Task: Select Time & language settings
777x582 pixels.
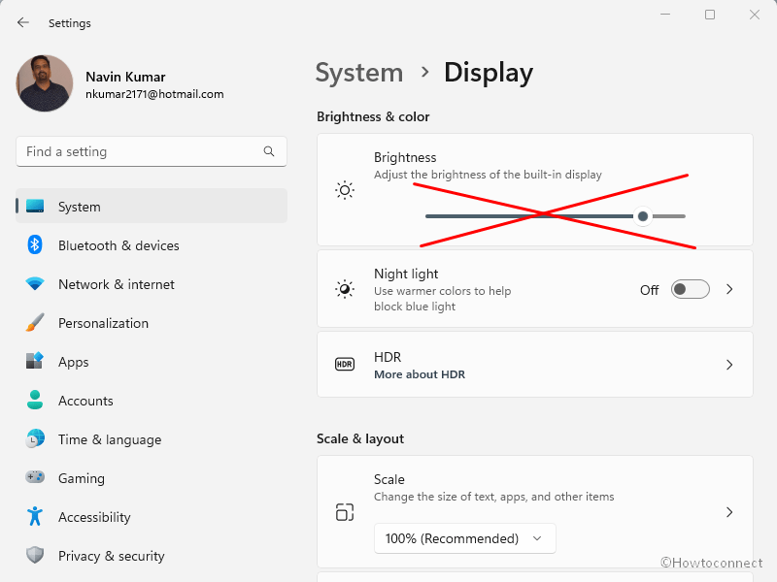Action: [x=110, y=439]
